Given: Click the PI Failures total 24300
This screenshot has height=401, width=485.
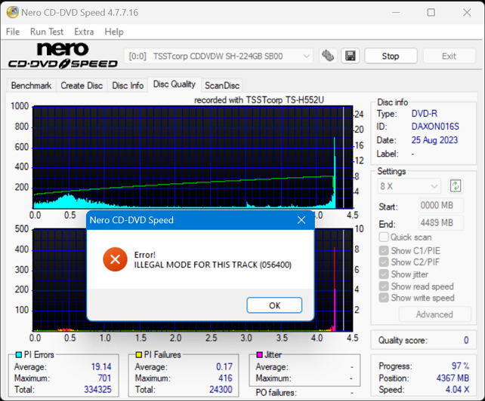Looking at the screenshot, I should pyautogui.click(x=221, y=390).
